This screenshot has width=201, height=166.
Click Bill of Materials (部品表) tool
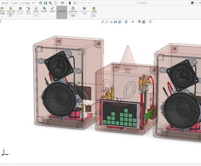[x=44, y=10]
